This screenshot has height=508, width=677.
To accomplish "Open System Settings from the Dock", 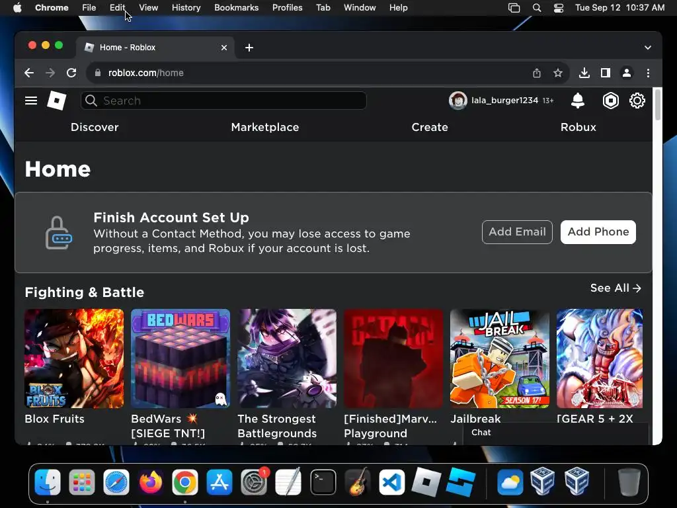I will tap(254, 482).
